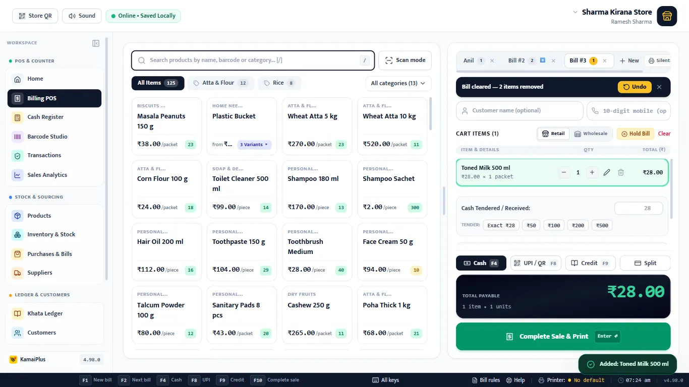Go to Barcode Studio
This screenshot has width=689, height=387.
(54, 137)
